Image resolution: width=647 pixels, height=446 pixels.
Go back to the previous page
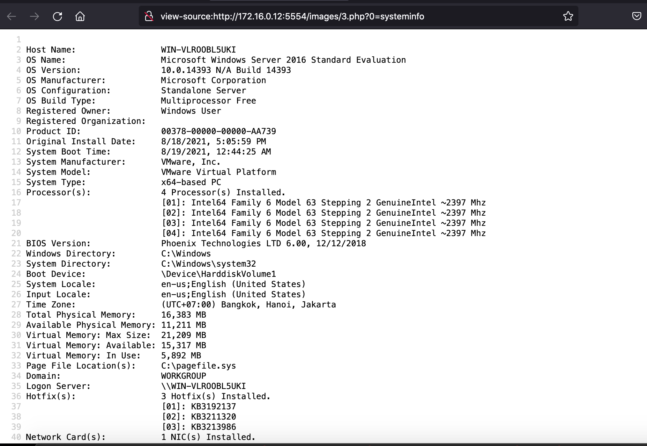tap(12, 16)
